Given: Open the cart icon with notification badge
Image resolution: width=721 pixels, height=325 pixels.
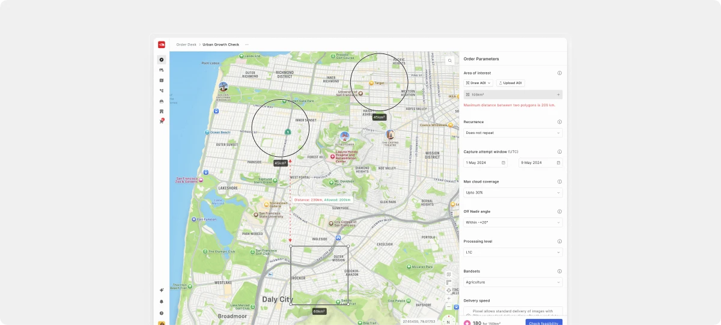Looking at the screenshot, I should [162, 121].
